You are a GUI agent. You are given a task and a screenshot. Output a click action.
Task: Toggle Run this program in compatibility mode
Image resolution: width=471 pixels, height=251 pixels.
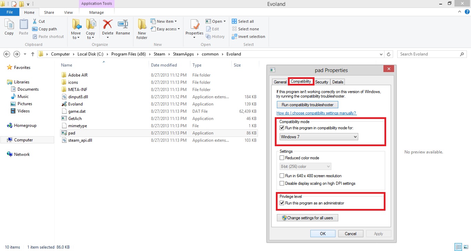(x=282, y=128)
